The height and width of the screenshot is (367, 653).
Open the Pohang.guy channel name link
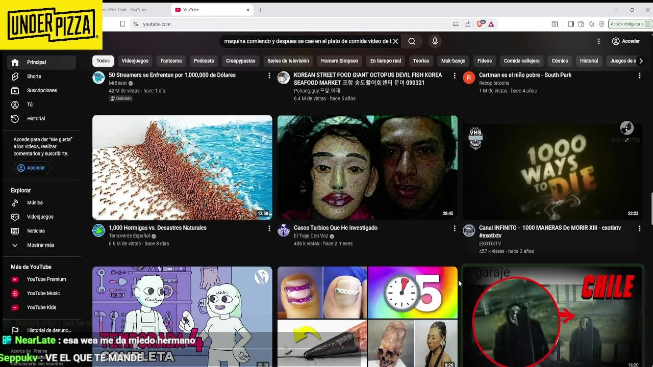(x=317, y=91)
